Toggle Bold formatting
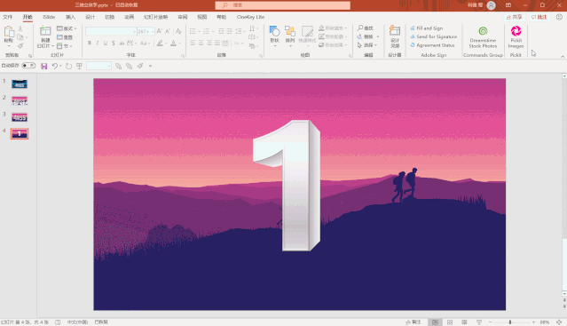The width and height of the screenshot is (567, 326). 90,43
